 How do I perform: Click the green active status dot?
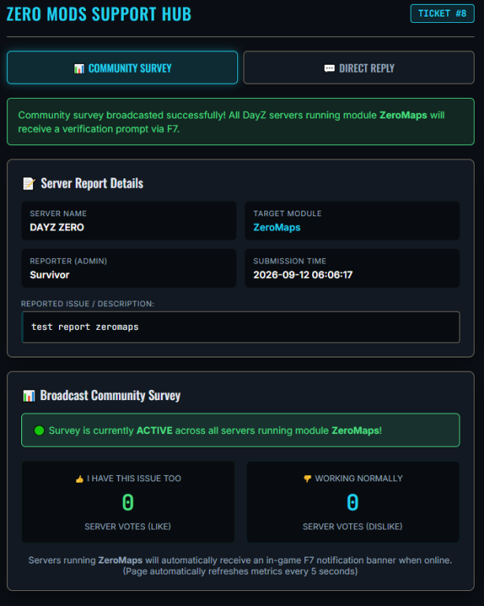point(39,431)
